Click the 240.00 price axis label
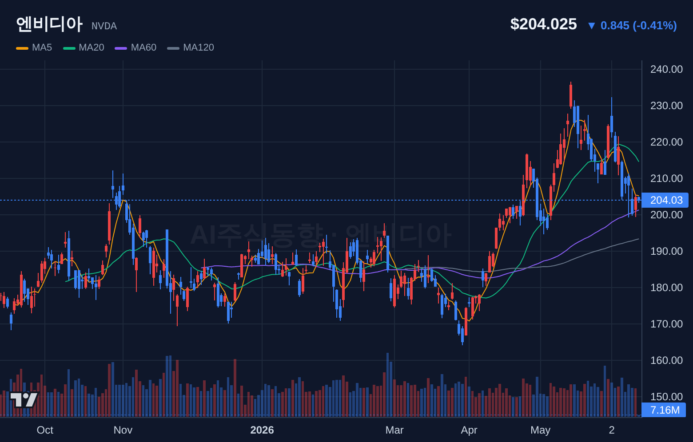The width and height of the screenshot is (693, 442). [666, 69]
